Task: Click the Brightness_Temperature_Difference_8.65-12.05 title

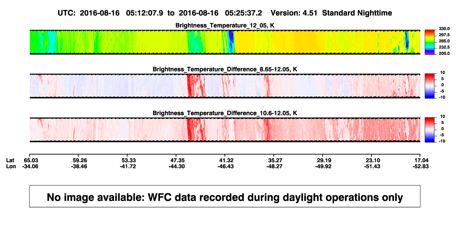Action: point(225,69)
